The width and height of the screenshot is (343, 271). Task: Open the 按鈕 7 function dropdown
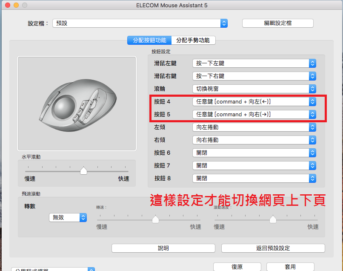coord(254,166)
